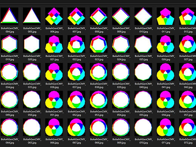196x147 pixels.
Task: Click the filename text BokehGenCMY_006.jpg
Action: point(54,30)
